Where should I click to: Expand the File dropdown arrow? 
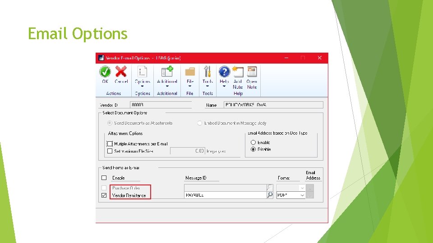[190, 86]
